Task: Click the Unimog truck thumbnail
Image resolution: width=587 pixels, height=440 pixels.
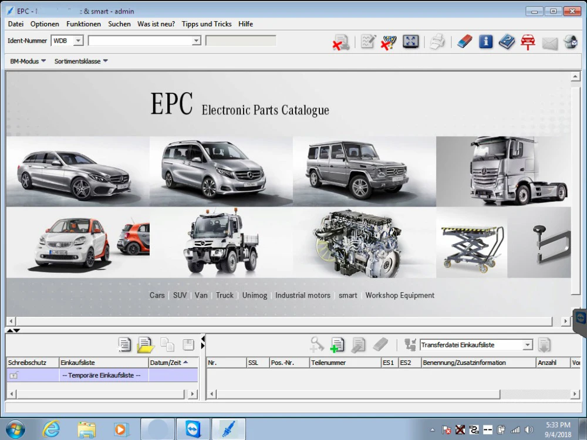Action: (221, 242)
